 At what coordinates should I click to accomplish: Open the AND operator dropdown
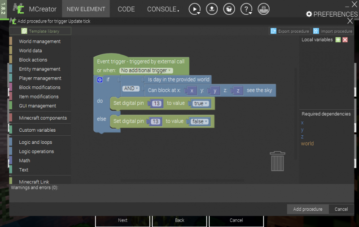click(x=131, y=89)
